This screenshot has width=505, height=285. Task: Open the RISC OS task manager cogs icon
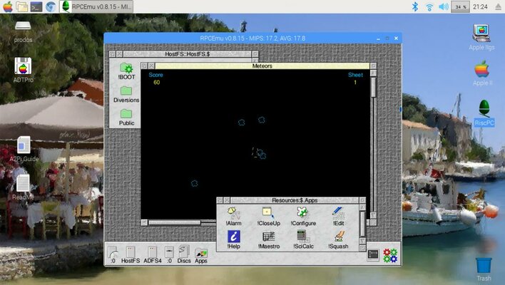point(390,255)
